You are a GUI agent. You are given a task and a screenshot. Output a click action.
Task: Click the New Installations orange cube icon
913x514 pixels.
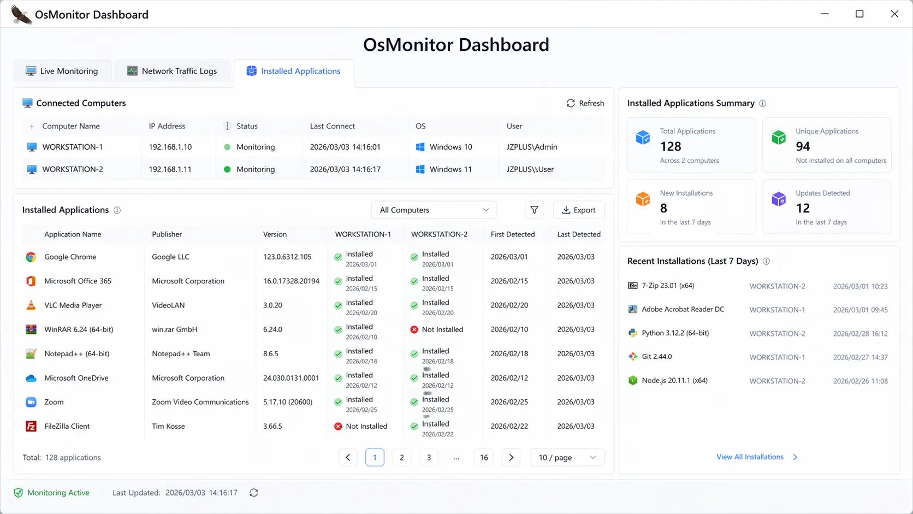643,199
